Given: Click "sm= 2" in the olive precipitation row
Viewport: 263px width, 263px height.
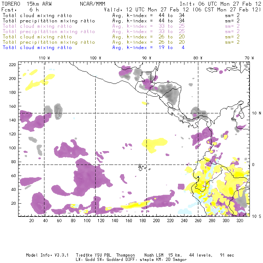Looking at the screenshot, I should tap(232, 42).
